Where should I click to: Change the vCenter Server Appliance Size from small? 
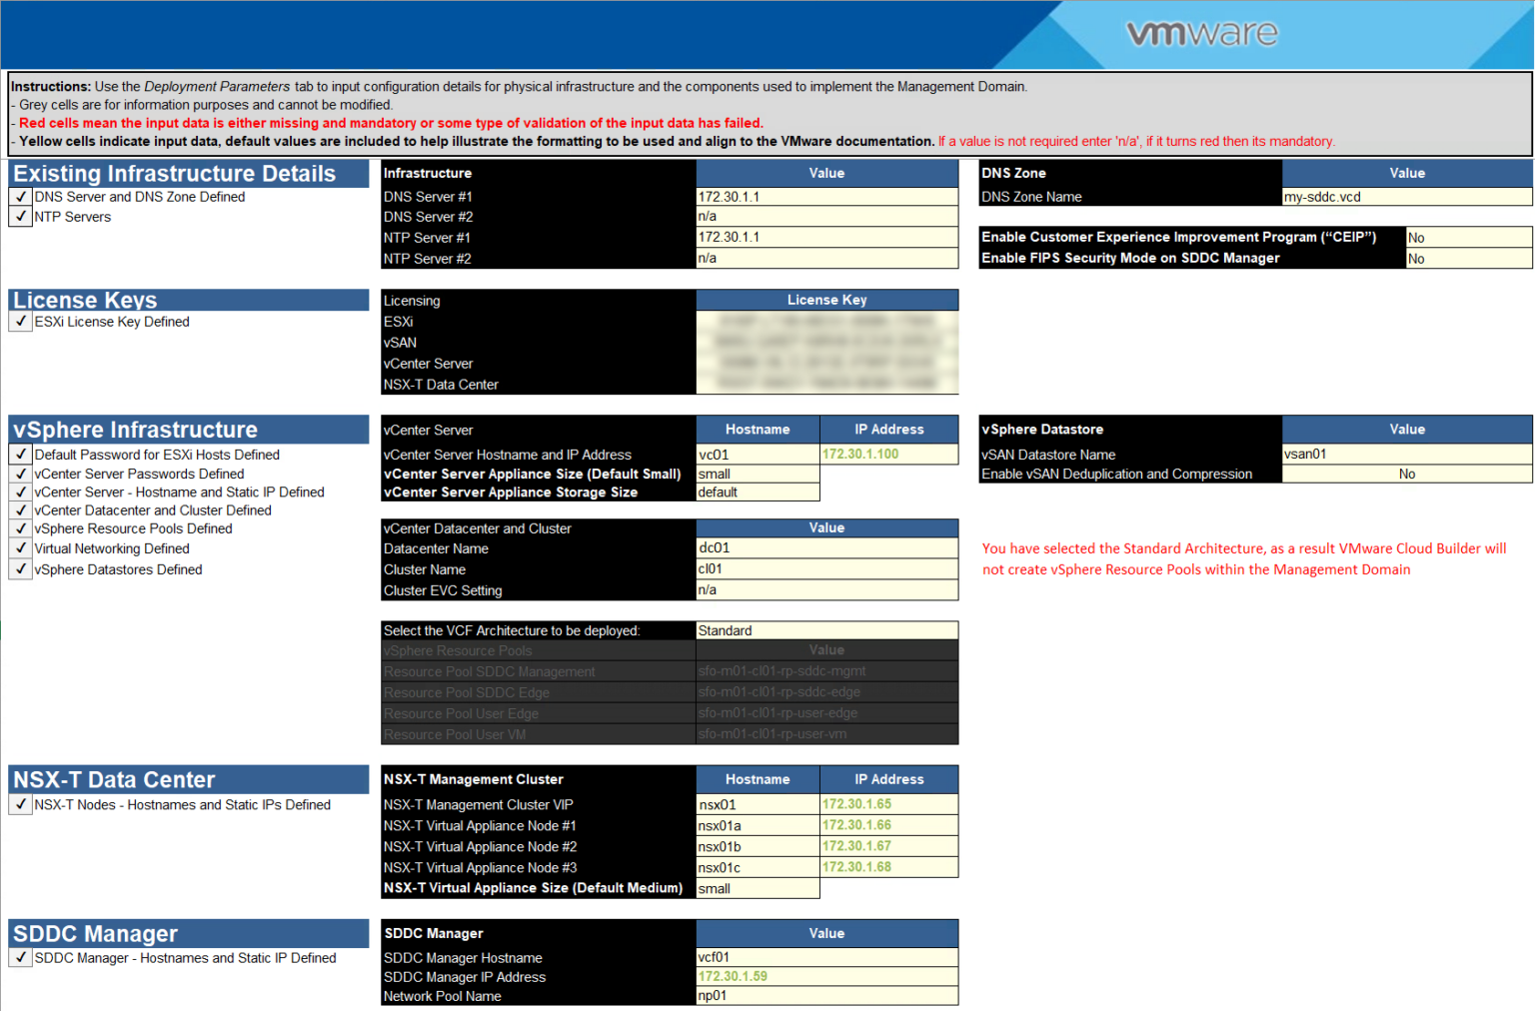[x=758, y=474]
